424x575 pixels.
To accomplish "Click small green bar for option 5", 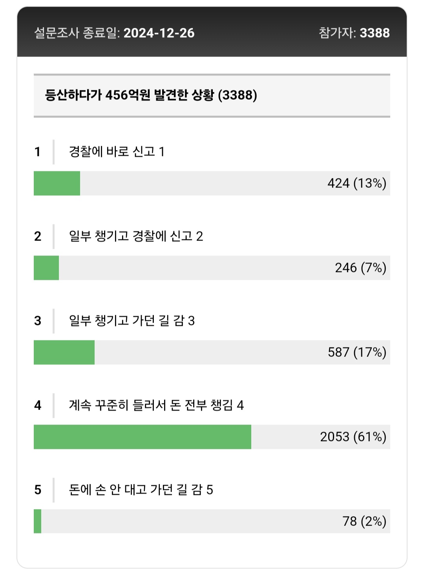I will click(x=37, y=521).
